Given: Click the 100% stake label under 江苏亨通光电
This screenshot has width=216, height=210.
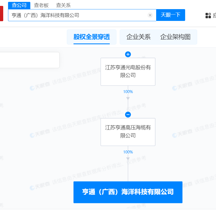Looking at the screenshot, I should click(x=128, y=92).
